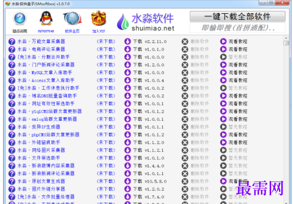
Task: Click delete icon in 万能文章采集器 row
Action: click(x=185, y=42)
